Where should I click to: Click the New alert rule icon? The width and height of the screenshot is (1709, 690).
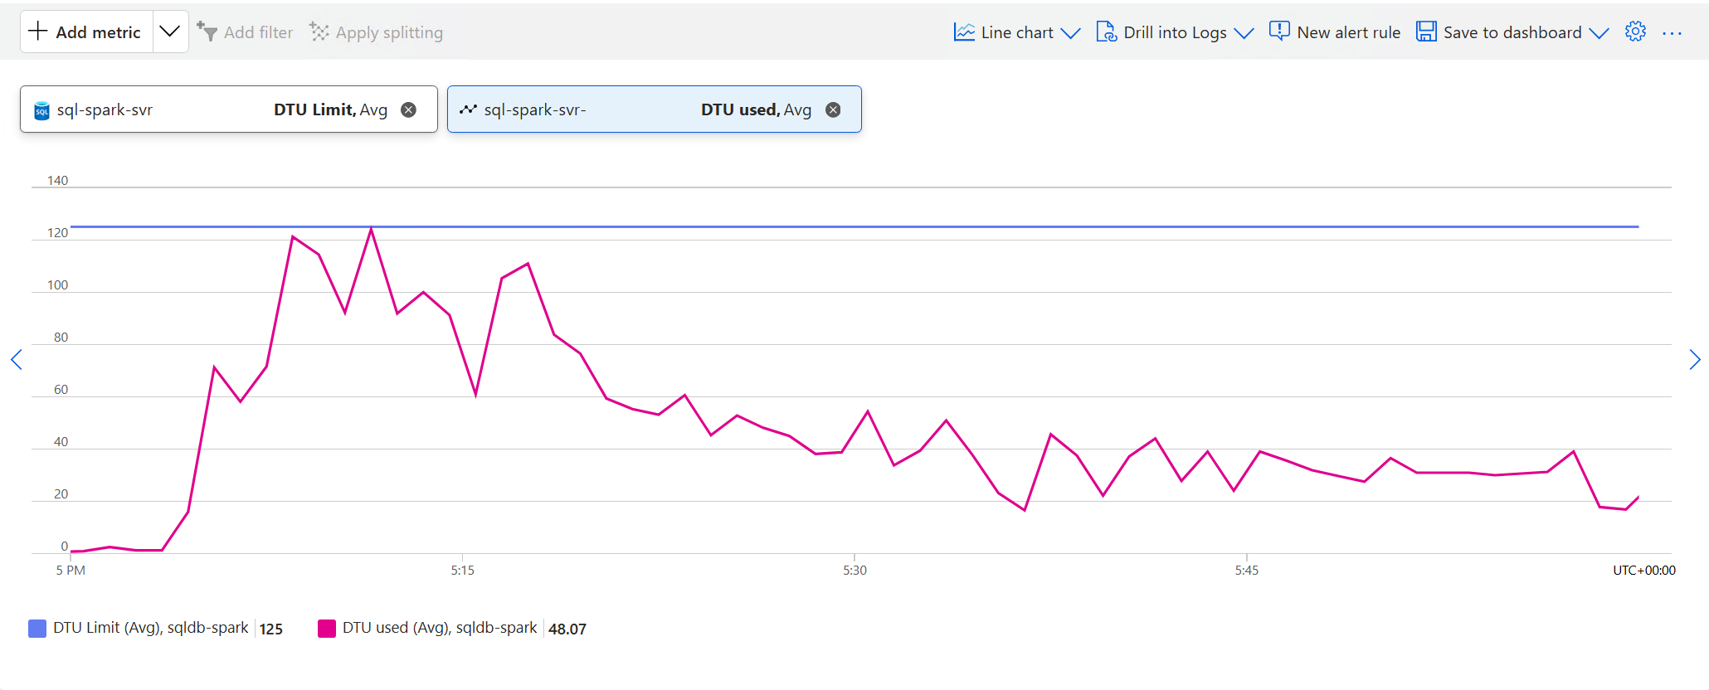[x=1279, y=32]
